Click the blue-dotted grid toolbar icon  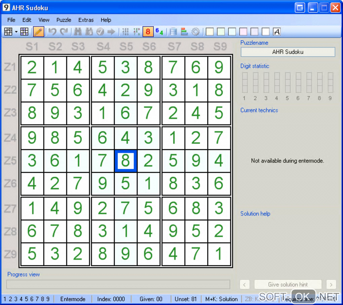[x=24, y=32]
